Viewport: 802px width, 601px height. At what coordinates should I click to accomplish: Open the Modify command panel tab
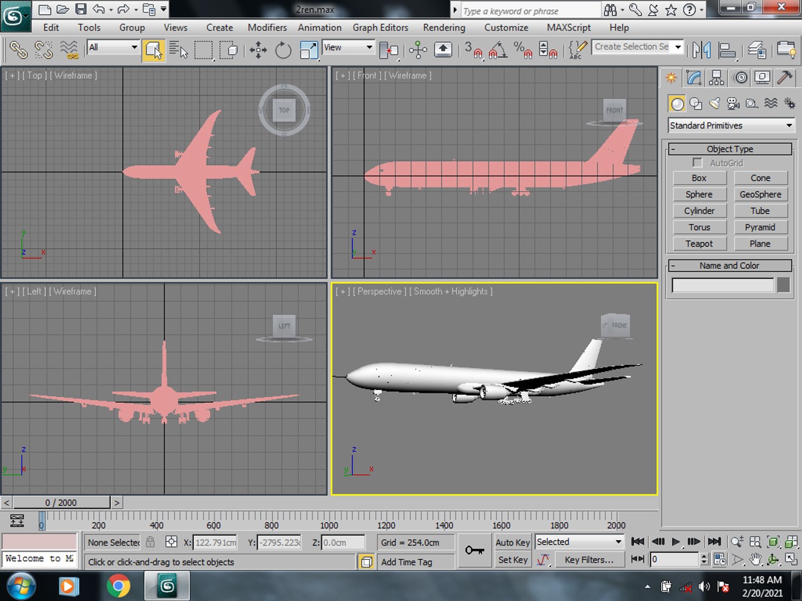tap(694, 77)
